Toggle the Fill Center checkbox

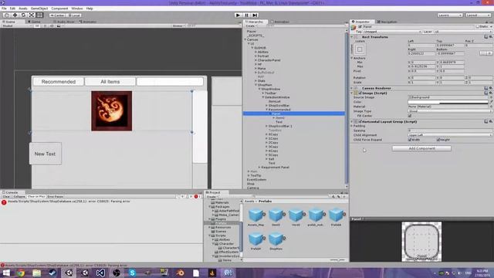click(410, 116)
